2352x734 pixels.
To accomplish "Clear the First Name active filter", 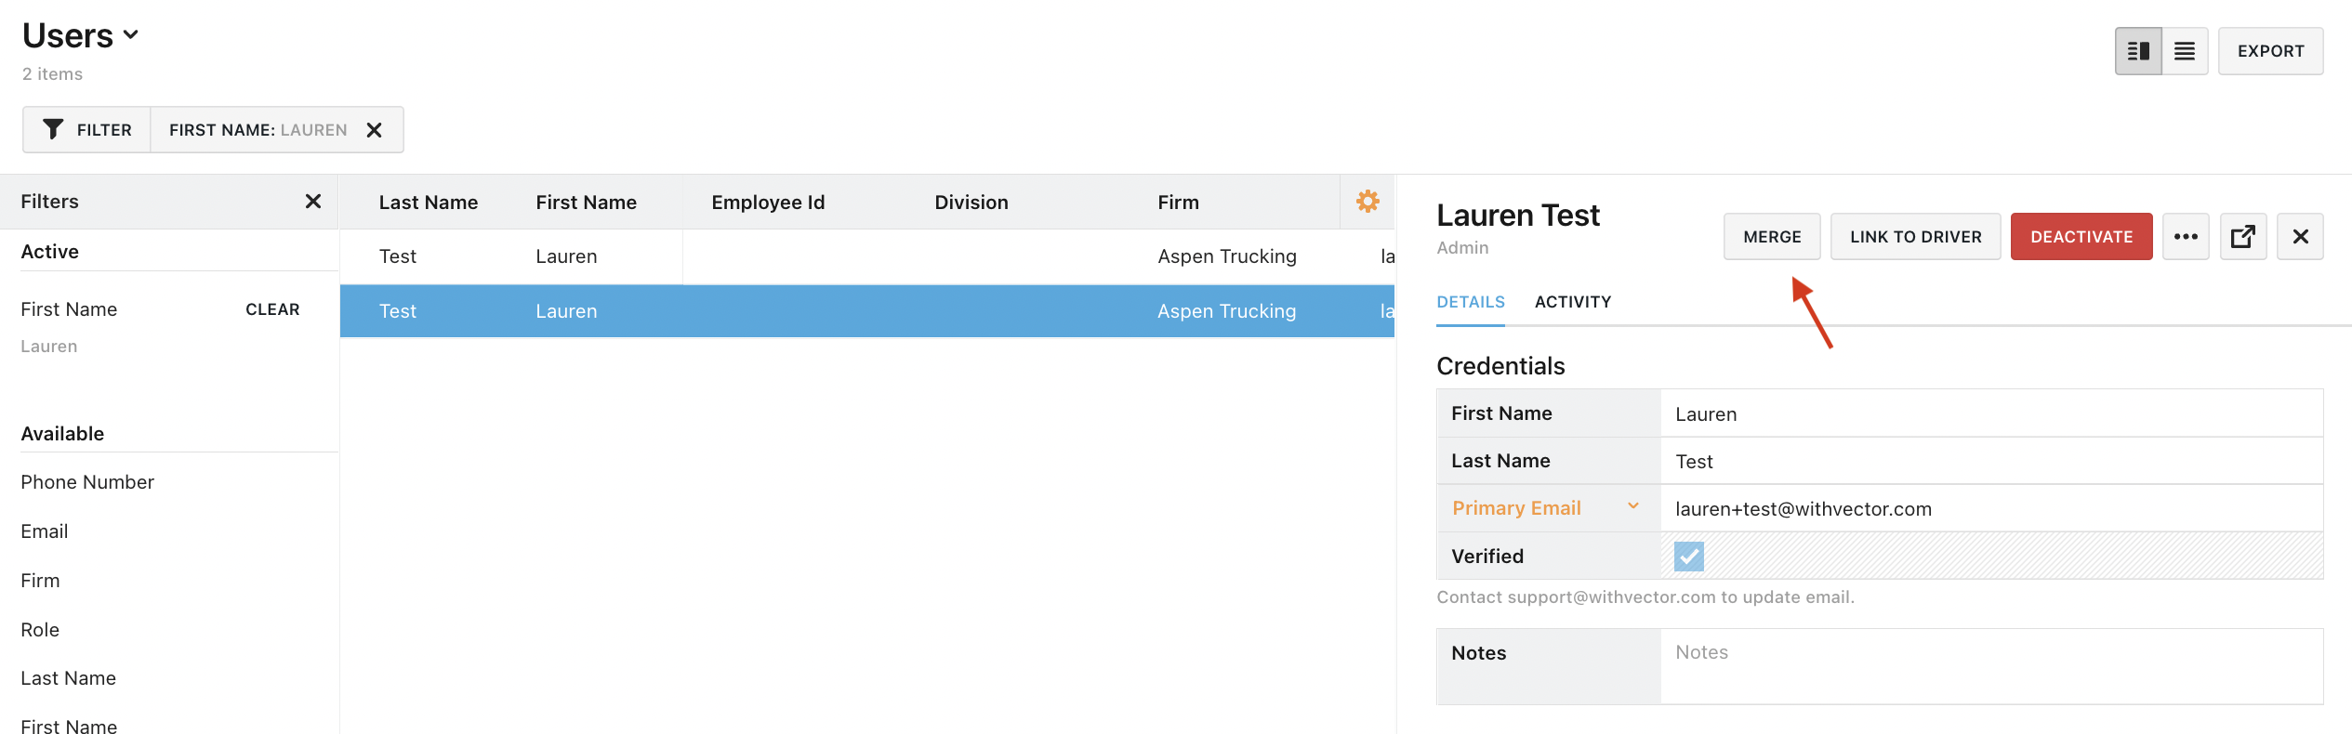I will [x=272, y=309].
